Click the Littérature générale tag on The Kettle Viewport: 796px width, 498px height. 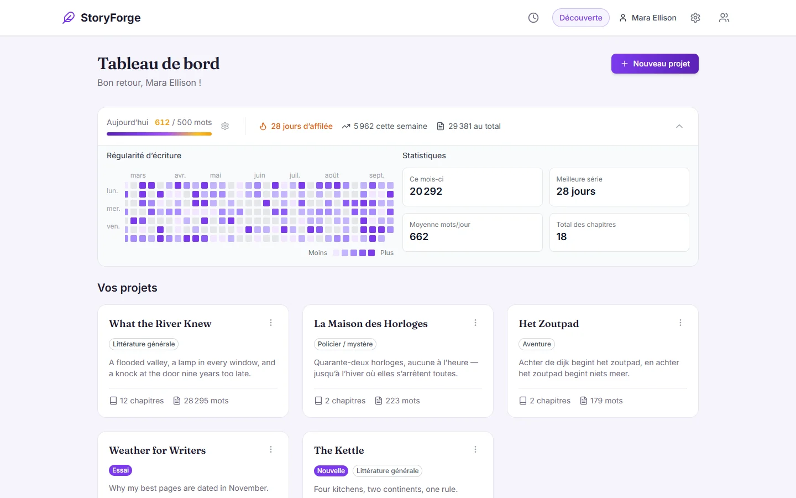coord(387,471)
